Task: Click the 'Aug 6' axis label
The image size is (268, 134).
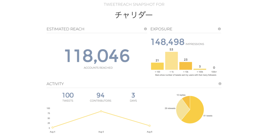Action: 149,132
